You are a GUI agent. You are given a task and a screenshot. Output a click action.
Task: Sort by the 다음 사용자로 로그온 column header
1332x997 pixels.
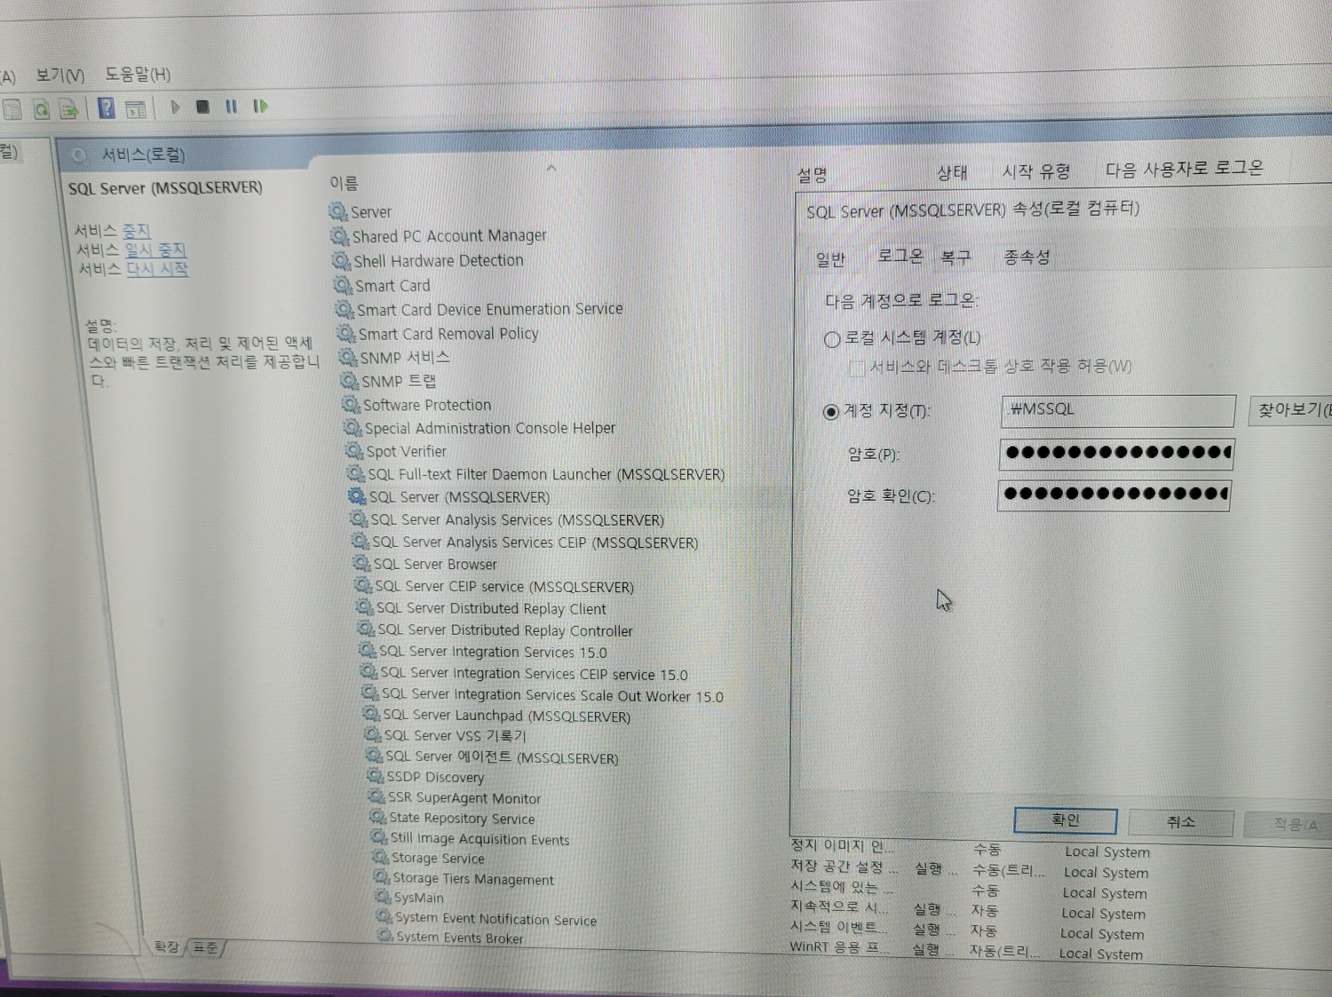click(1185, 169)
